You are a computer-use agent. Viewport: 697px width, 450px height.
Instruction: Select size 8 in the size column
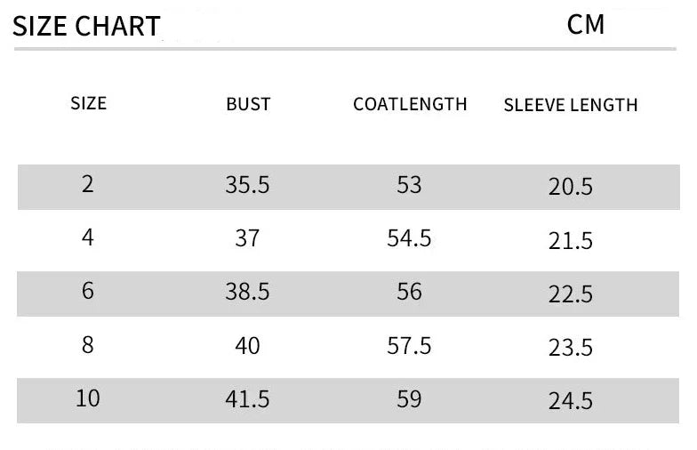point(87,345)
